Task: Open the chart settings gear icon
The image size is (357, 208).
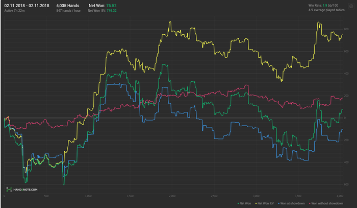Action: pos(351,6)
